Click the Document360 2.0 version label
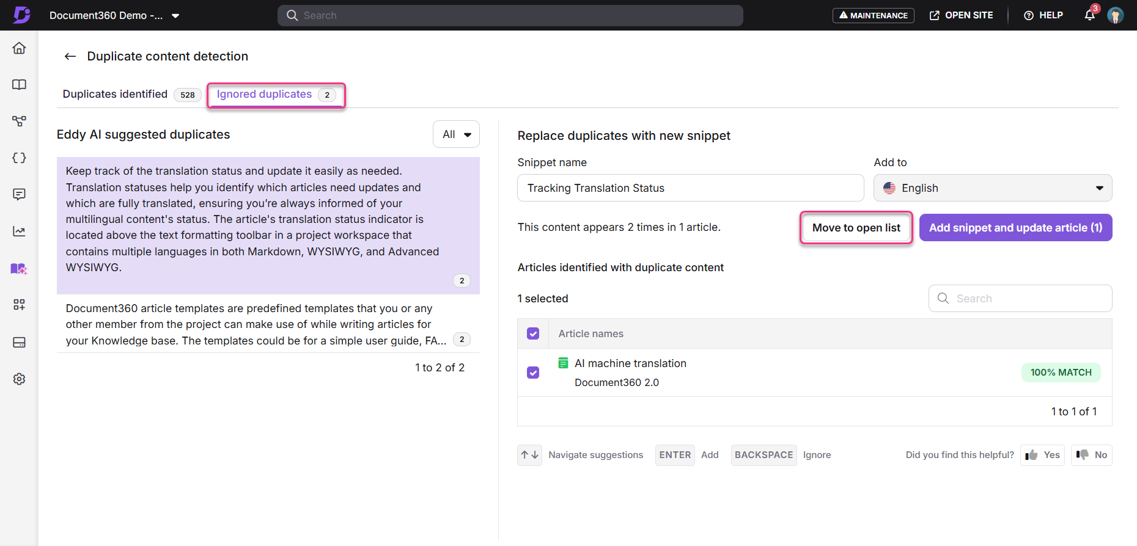This screenshot has width=1137, height=546. pyautogui.click(x=617, y=382)
